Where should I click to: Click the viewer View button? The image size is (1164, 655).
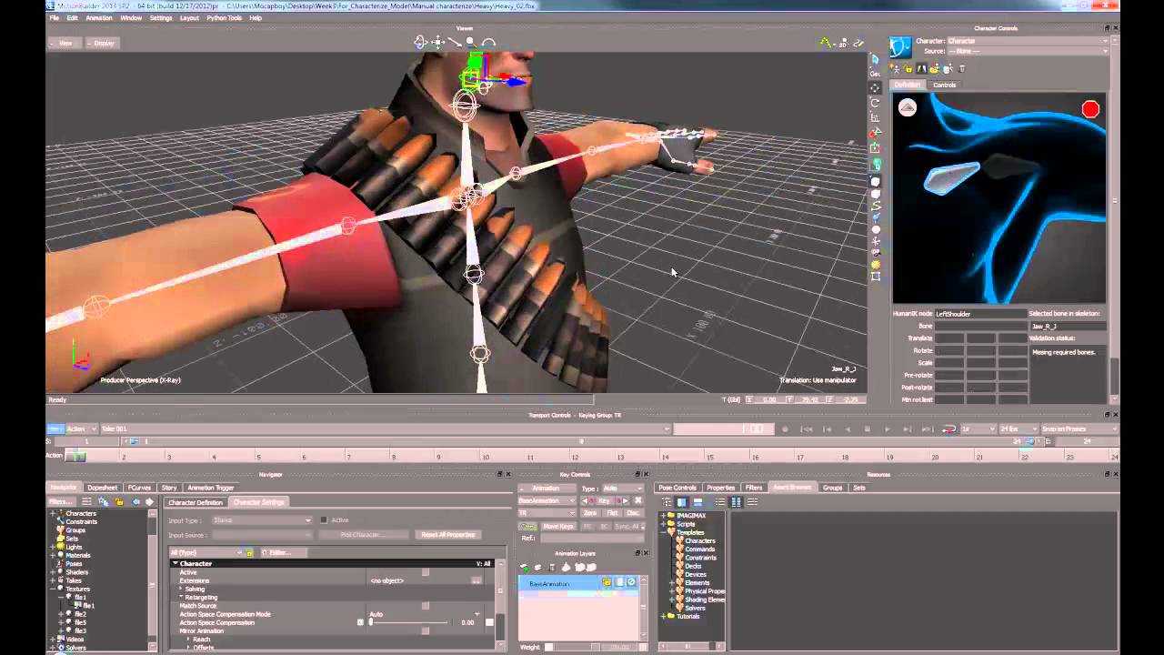(x=63, y=43)
